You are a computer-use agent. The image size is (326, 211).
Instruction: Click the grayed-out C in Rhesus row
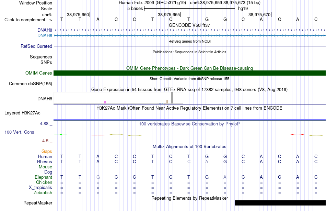[x=189, y=162]
